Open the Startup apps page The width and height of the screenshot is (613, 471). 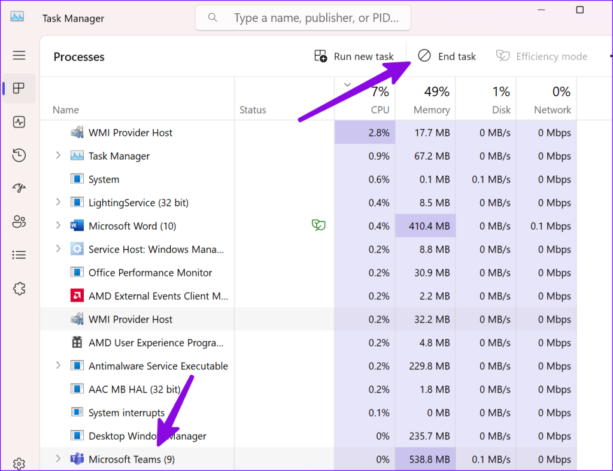point(19,188)
